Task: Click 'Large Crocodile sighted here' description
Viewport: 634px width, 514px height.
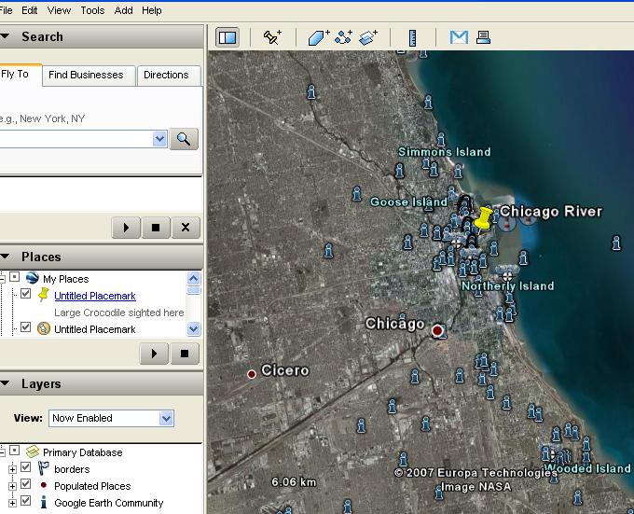Action: [x=119, y=313]
